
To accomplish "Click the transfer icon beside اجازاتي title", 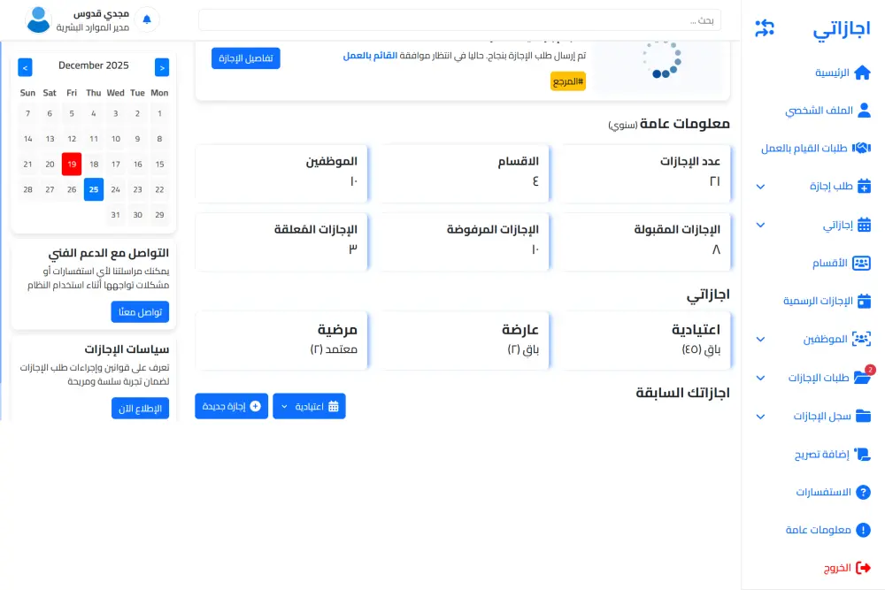I will [766, 27].
